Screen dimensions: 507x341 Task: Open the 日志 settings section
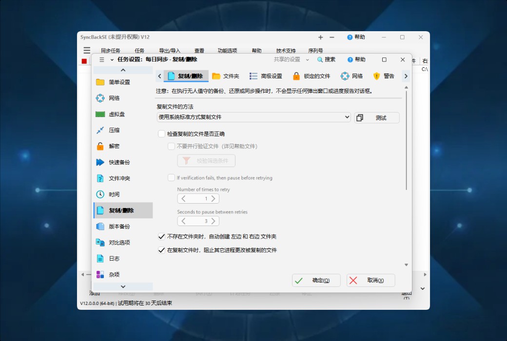click(116, 259)
